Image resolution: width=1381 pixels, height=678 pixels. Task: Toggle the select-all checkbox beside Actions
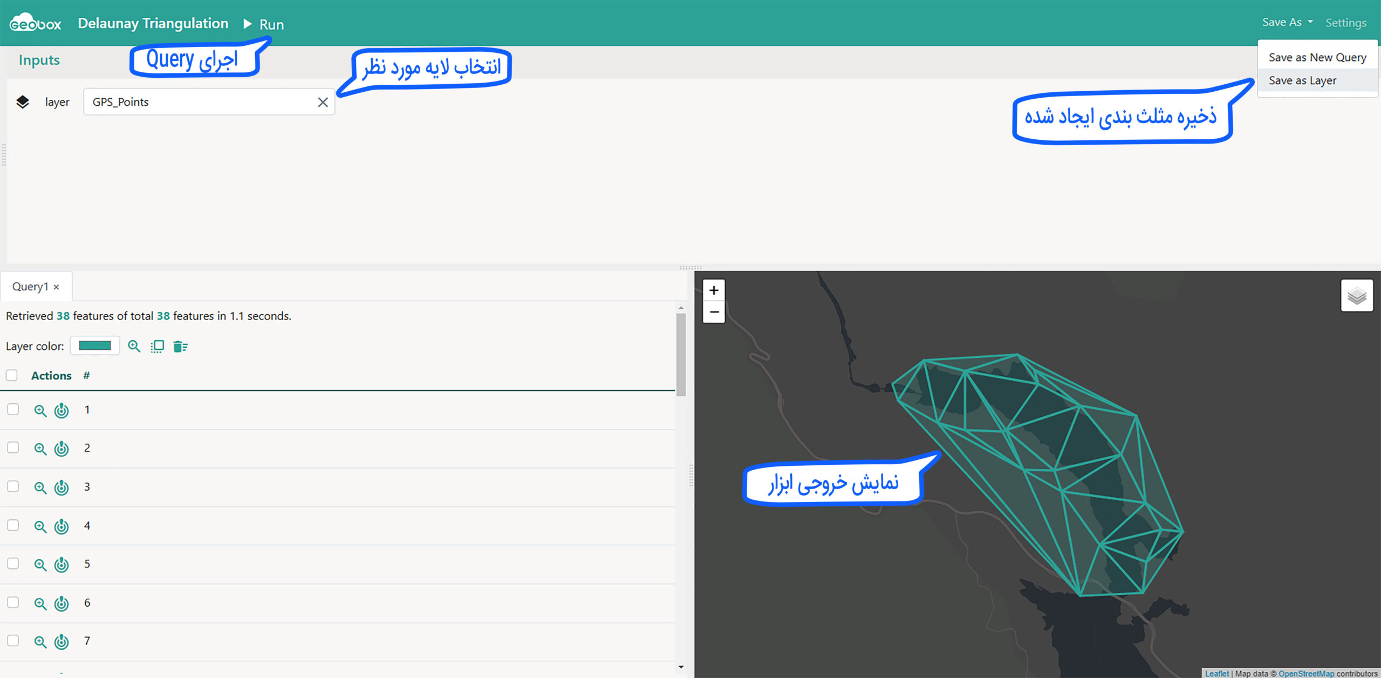(12, 376)
